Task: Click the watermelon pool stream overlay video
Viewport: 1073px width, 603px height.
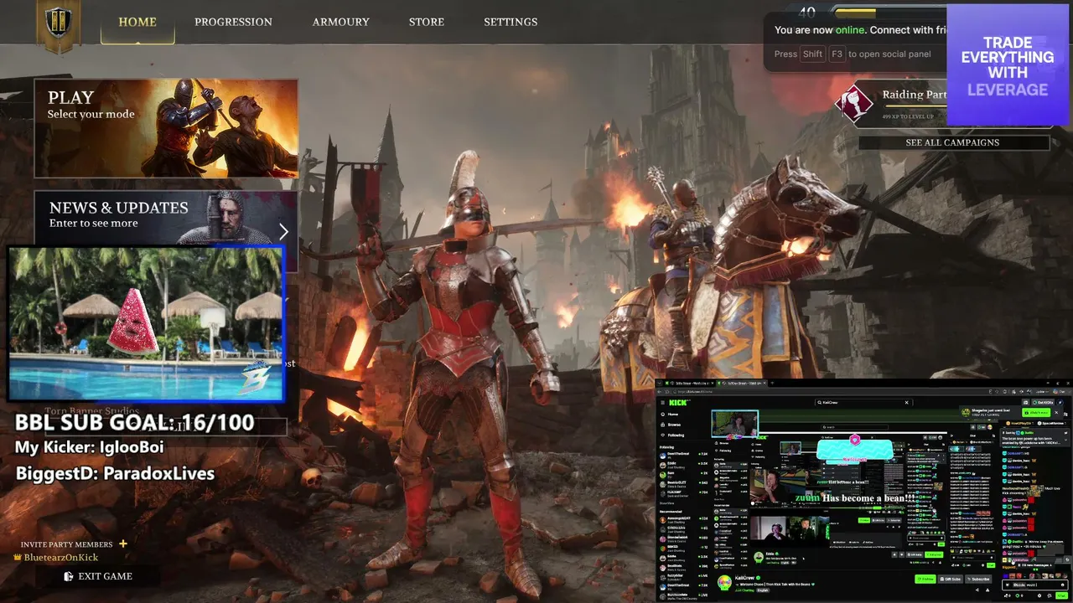Action: [x=146, y=323]
